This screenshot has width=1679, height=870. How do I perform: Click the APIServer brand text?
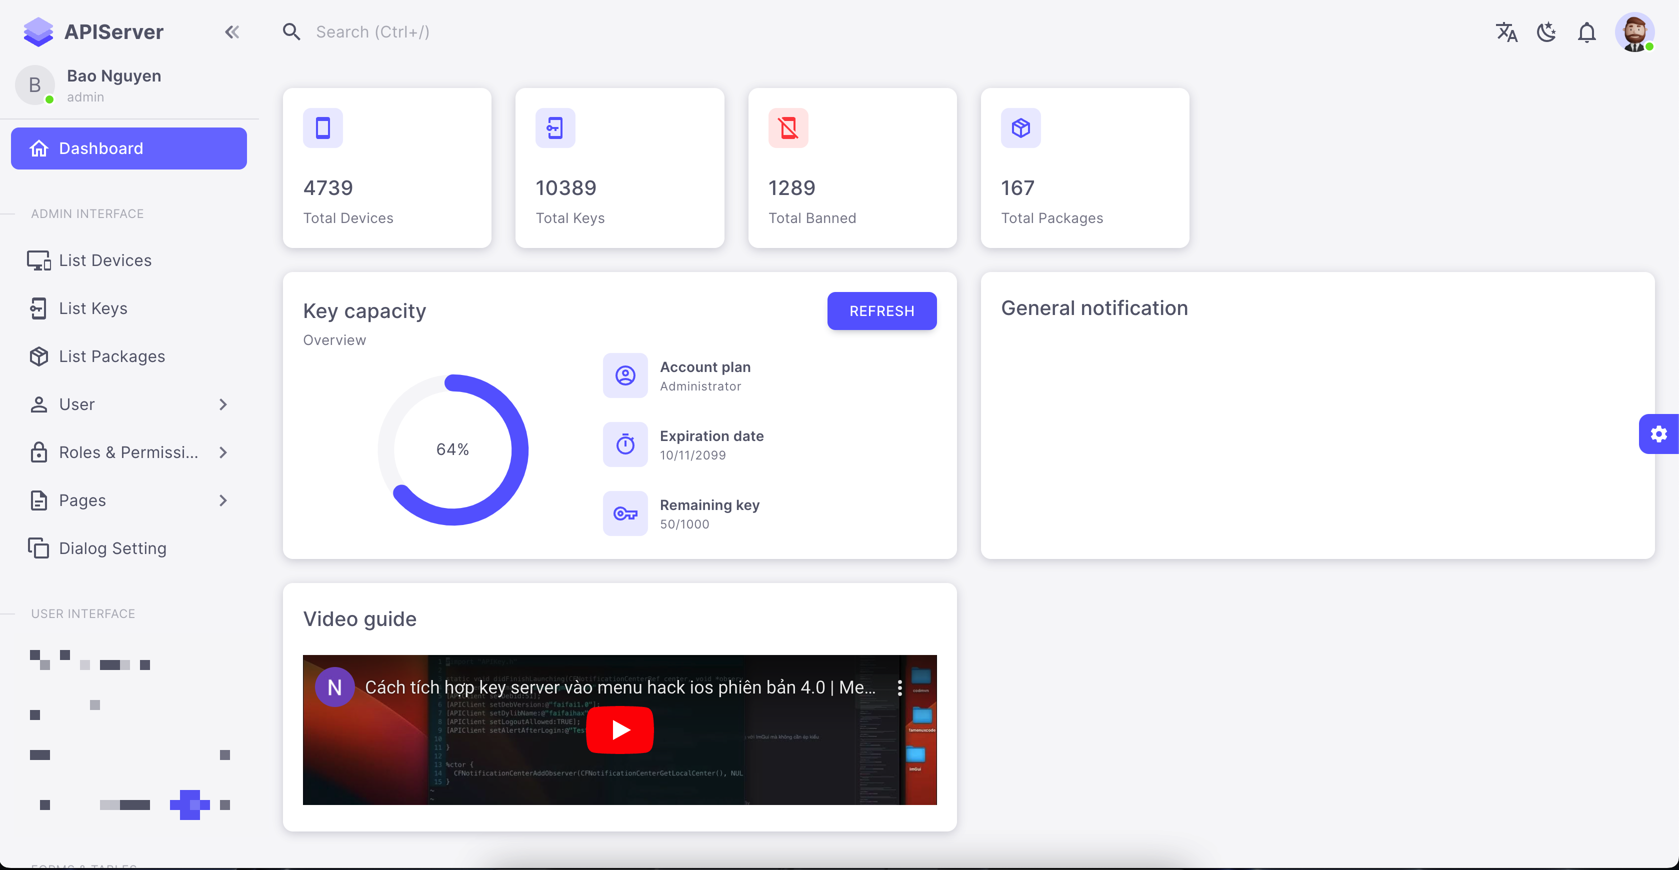(x=113, y=32)
